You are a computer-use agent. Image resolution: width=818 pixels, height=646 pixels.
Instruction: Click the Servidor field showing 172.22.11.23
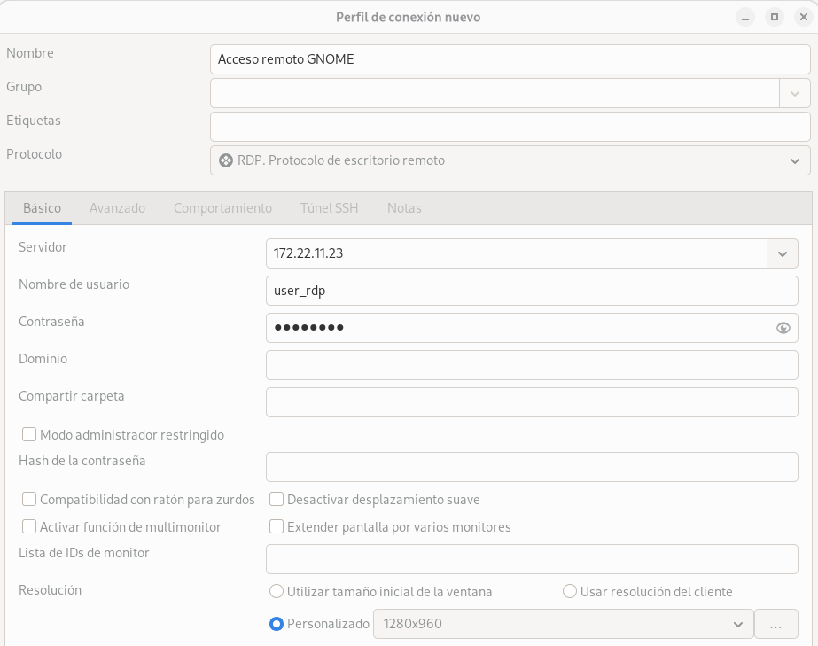517,253
